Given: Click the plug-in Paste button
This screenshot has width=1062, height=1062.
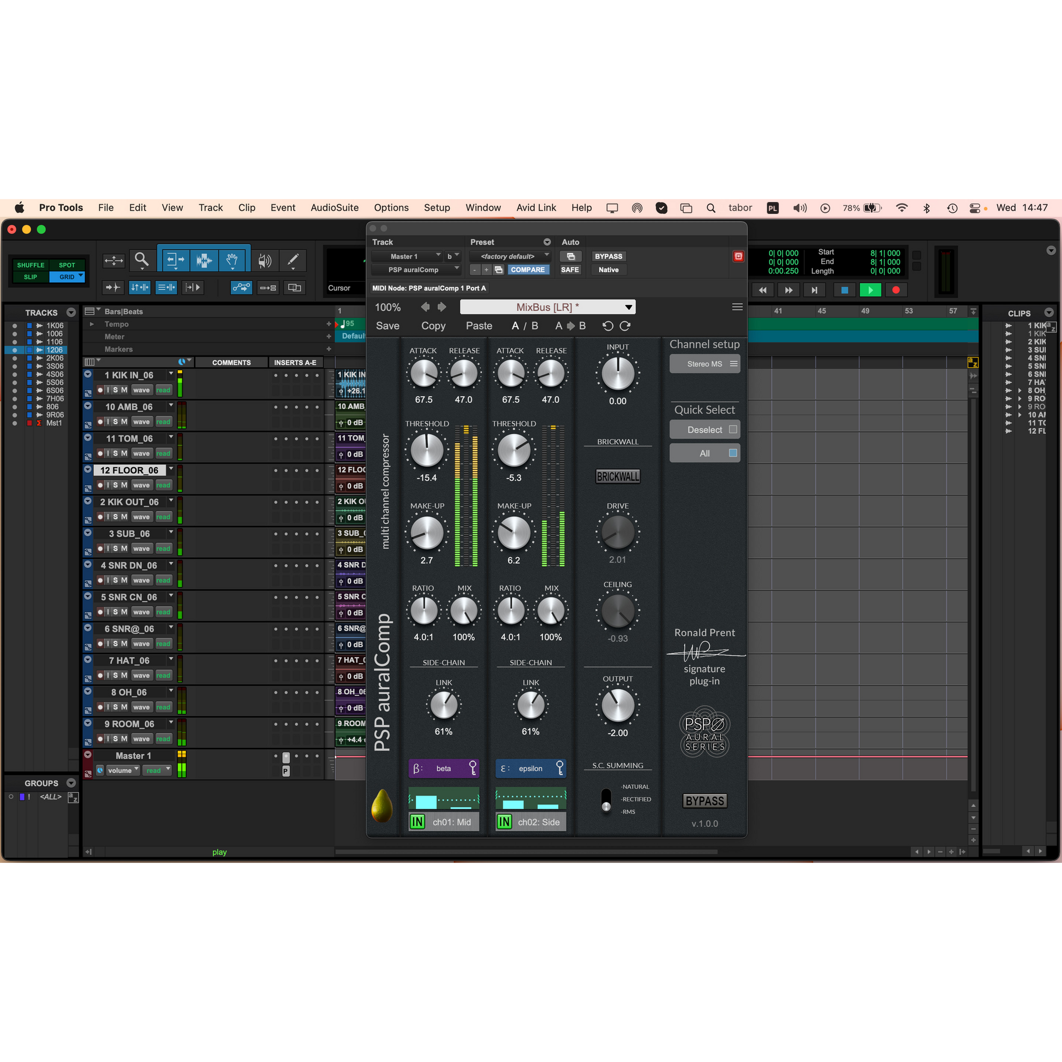Looking at the screenshot, I should [x=479, y=326].
